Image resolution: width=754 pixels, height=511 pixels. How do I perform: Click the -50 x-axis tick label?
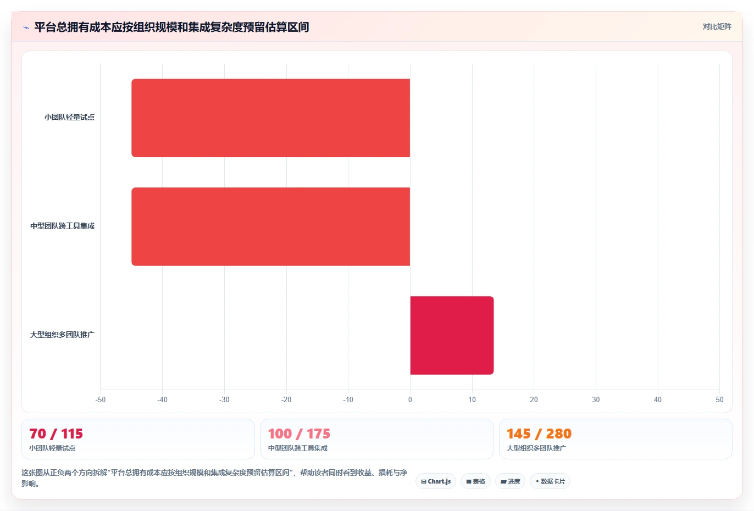point(101,400)
